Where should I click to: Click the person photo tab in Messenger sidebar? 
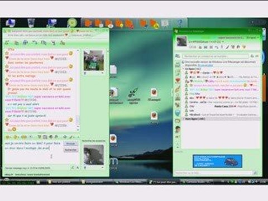coord(178,129)
